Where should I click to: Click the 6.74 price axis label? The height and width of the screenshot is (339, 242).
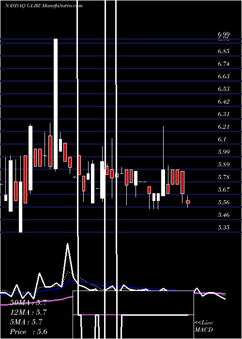click(x=224, y=64)
